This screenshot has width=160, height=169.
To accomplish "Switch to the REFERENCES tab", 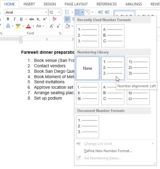I will [107, 4].
